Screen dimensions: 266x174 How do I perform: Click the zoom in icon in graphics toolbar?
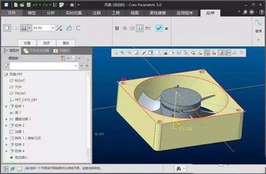(122, 53)
